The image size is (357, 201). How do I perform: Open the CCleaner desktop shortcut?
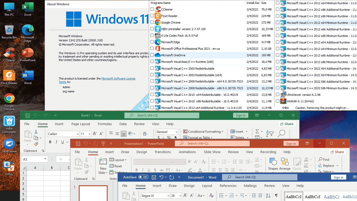[9, 54]
